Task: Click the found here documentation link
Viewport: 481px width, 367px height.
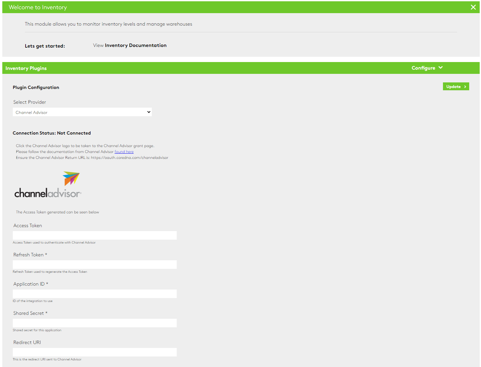Action: [x=124, y=151]
